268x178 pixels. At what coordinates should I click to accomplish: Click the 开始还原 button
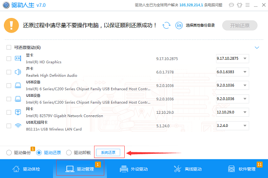(240, 25)
